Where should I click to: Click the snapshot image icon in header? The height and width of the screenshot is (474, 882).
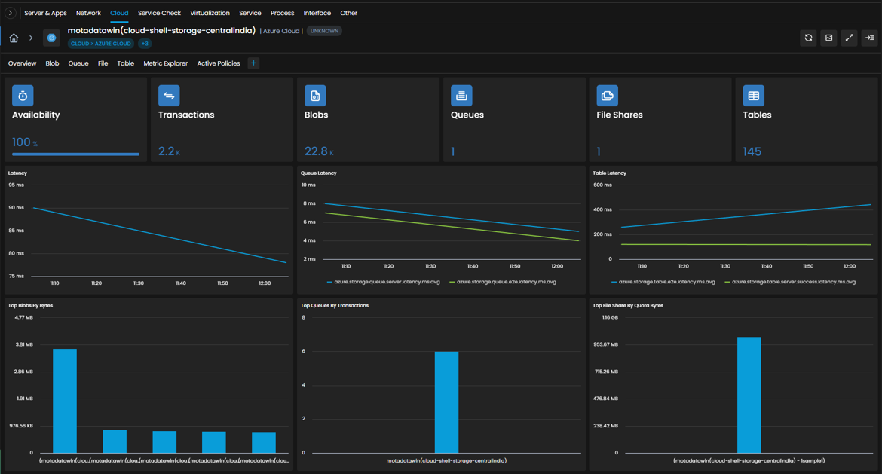(828, 38)
